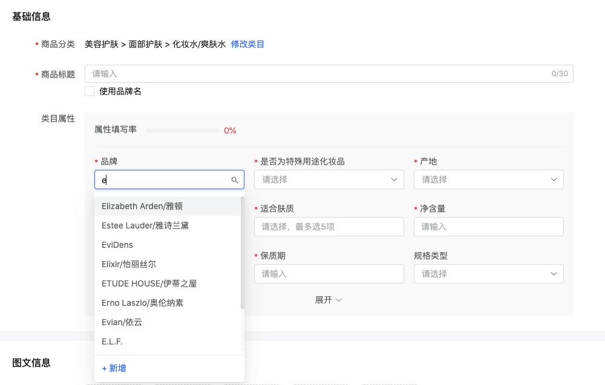Select Evian/依云 from the dropdown

point(122,322)
